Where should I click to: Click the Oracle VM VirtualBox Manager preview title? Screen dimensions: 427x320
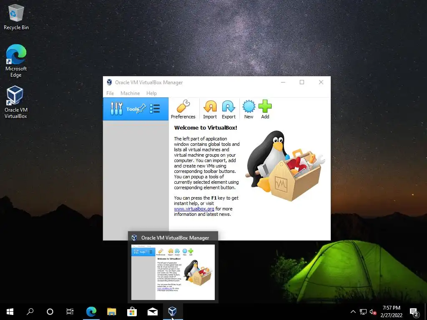[175, 238]
